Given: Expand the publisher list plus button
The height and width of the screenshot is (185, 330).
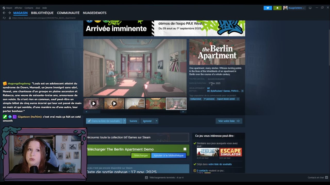Looking at the screenshot, I should pyautogui.click(x=242, y=91).
